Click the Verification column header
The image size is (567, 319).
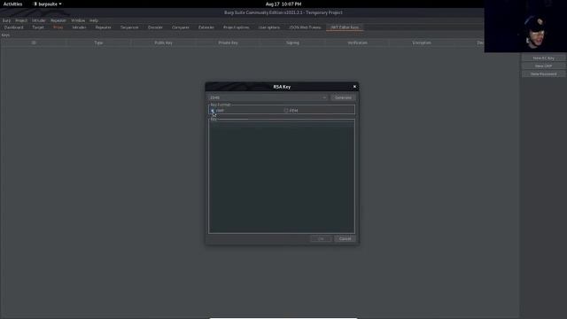(357, 43)
